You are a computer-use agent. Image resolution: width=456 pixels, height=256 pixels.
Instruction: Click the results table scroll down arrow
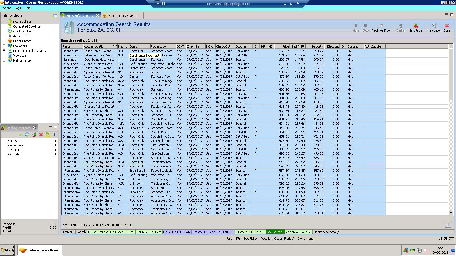tap(451, 213)
